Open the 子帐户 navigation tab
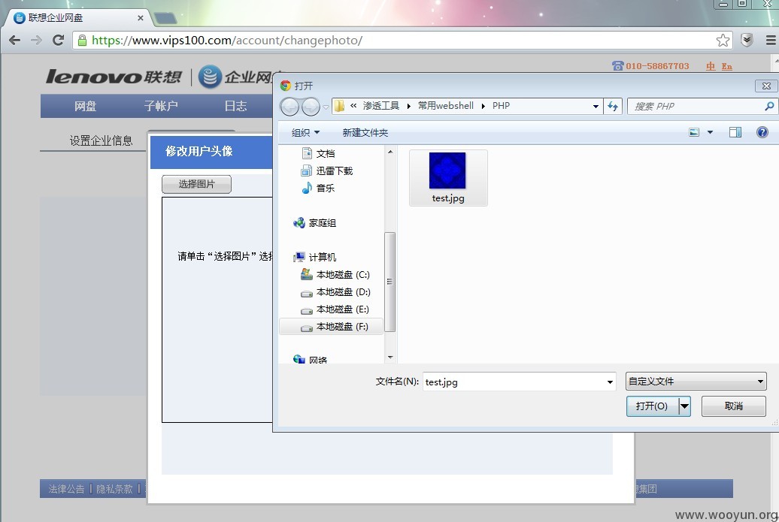The width and height of the screenshot is (779, 522). click(x=161, y=106)
